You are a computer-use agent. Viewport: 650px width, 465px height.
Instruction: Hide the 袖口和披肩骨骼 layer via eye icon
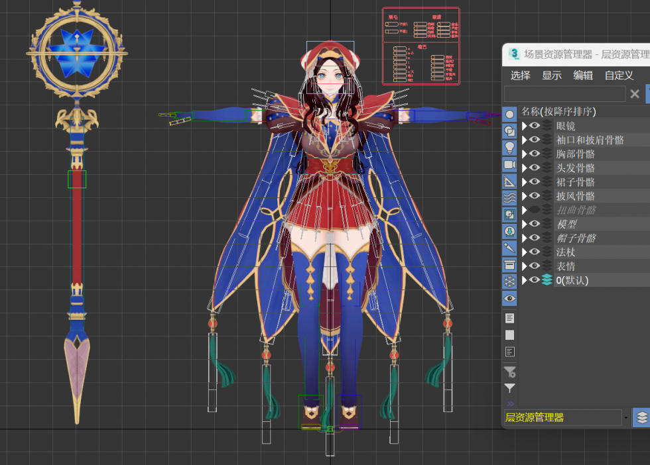click(535, 140)
